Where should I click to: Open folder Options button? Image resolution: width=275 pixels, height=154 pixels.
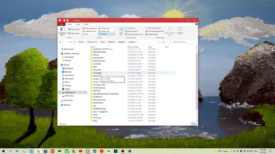pyautogui.click(x=180, y=31)
